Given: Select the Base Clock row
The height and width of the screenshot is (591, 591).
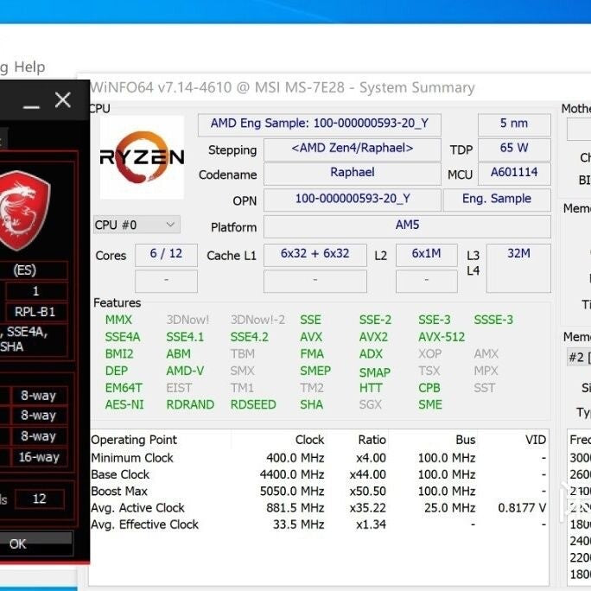Looking at the screenshot, I should (318, 474).
